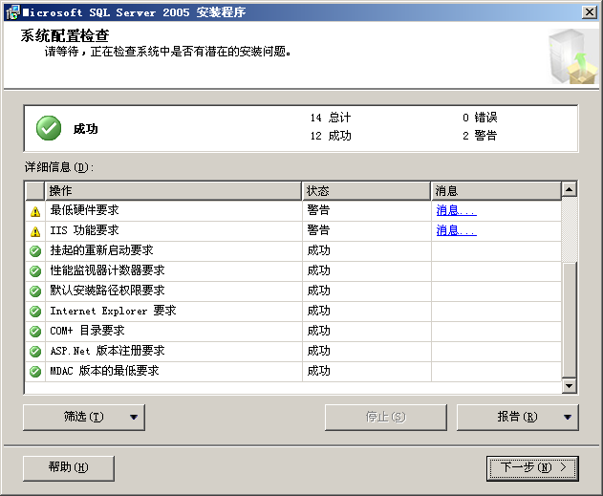The width and height of the screenshot is (603, 496).
Task: Sort by the 消息 column header
Action: tap(497, 191)
